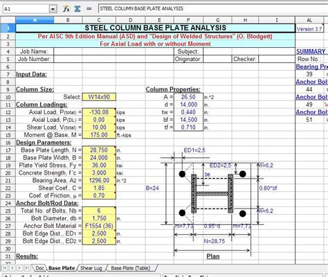Screen dimensions: 328x277
Task: Open the F1554 (36) bolt material selector
Action: (99, 226)
